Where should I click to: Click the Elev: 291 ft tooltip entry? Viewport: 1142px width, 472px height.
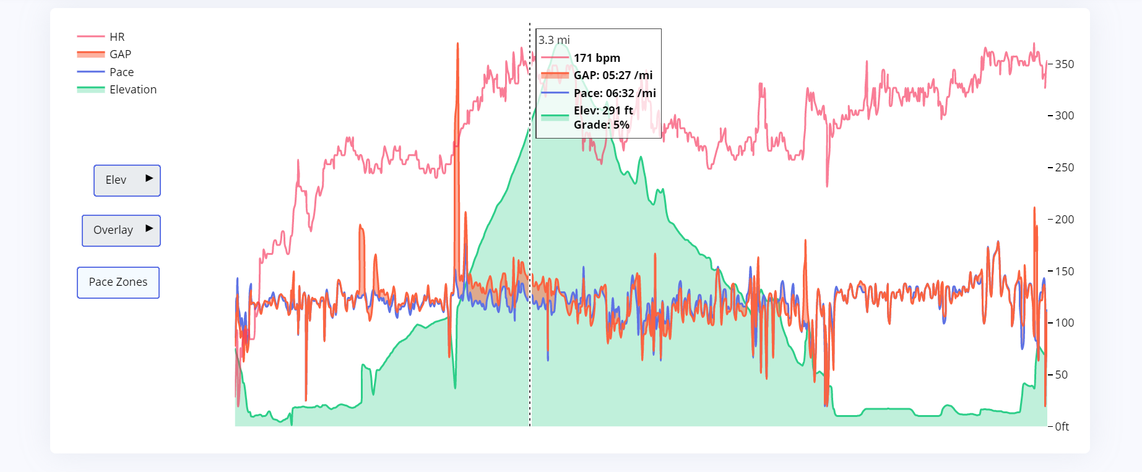click(603, 111)
